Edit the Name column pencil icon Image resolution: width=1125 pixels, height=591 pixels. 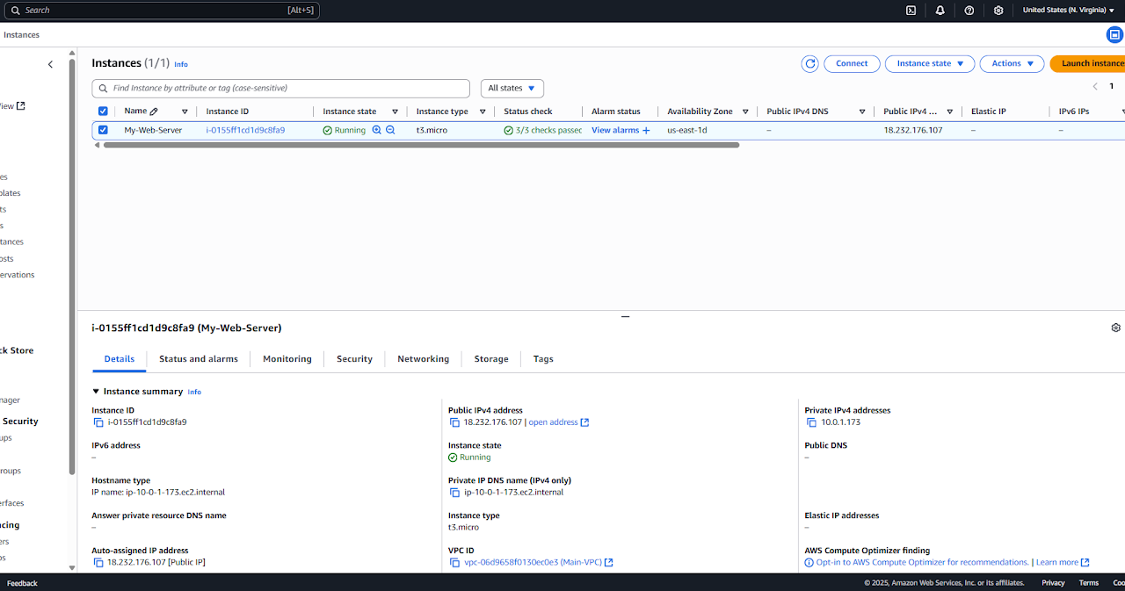point(154,112)
